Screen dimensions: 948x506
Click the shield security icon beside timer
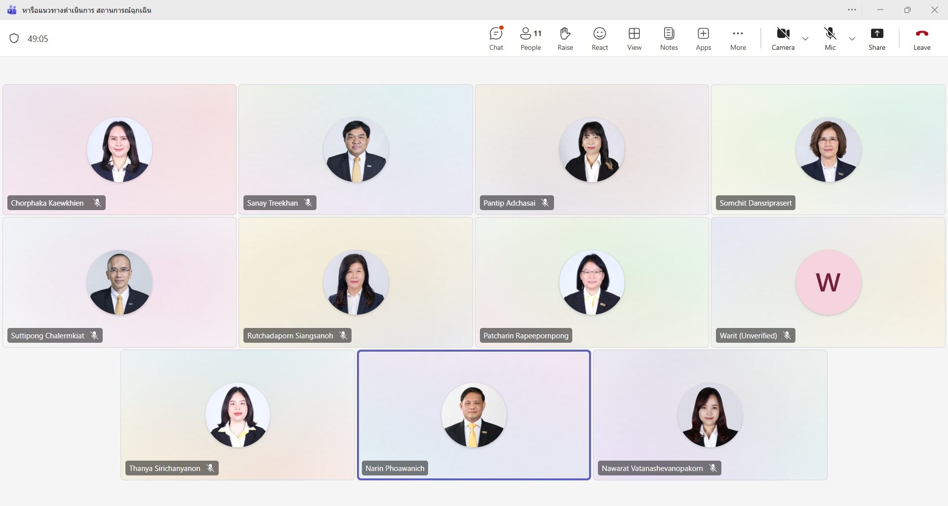pyautogui.click(x=14, y=38)
